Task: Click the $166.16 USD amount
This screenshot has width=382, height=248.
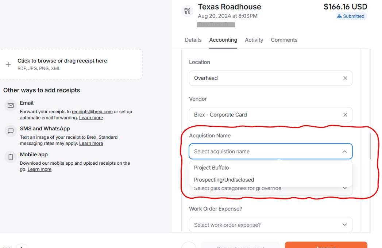Action: 345,7
